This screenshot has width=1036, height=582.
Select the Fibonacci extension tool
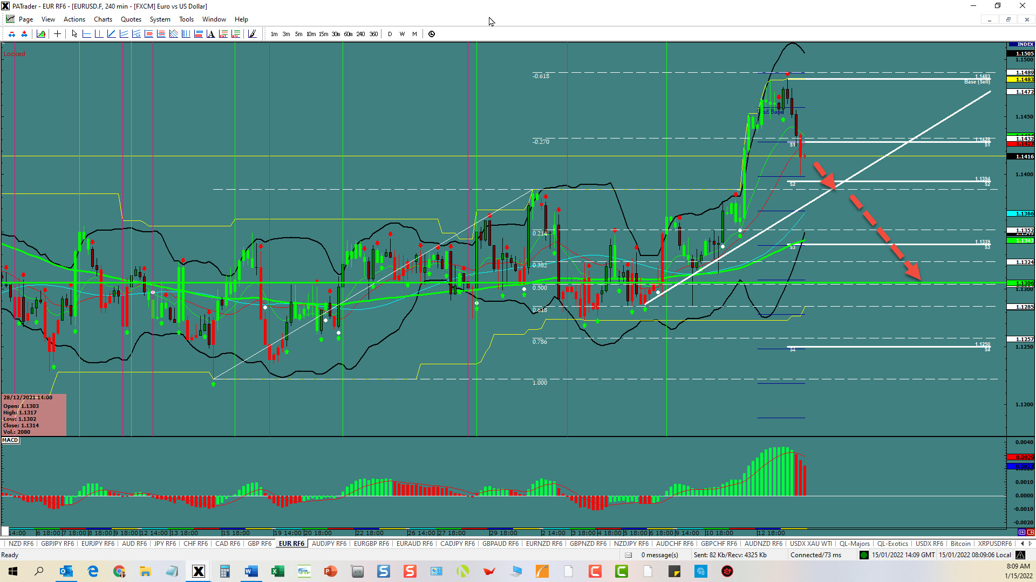(161, 34)
